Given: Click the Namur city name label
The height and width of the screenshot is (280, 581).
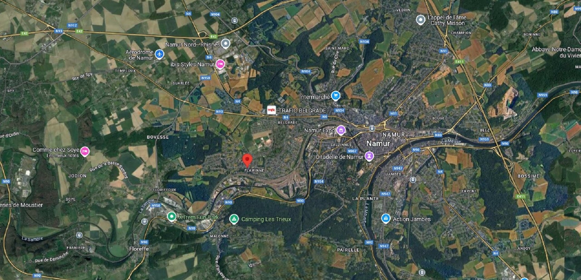Looking at the screenshot, I should (378, 143).
